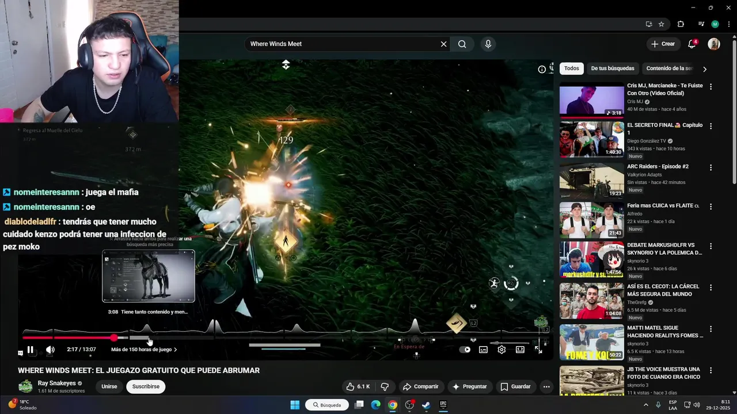
Task: Open the Chrome extensions puzzle icon
Action: click(681, 24)
